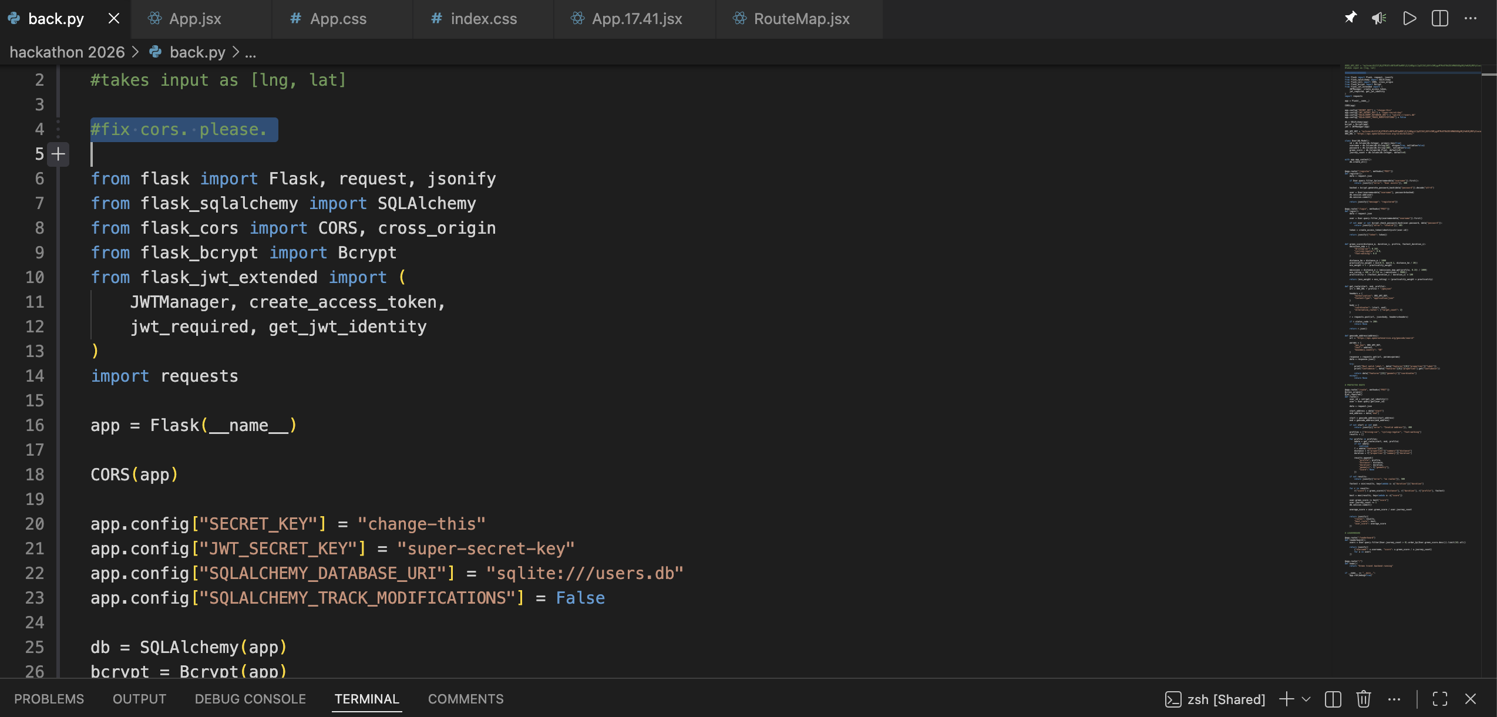Kill terminal with the trash icon
The height and width of the screenshot is (717, 1497).
point(1364,699)
